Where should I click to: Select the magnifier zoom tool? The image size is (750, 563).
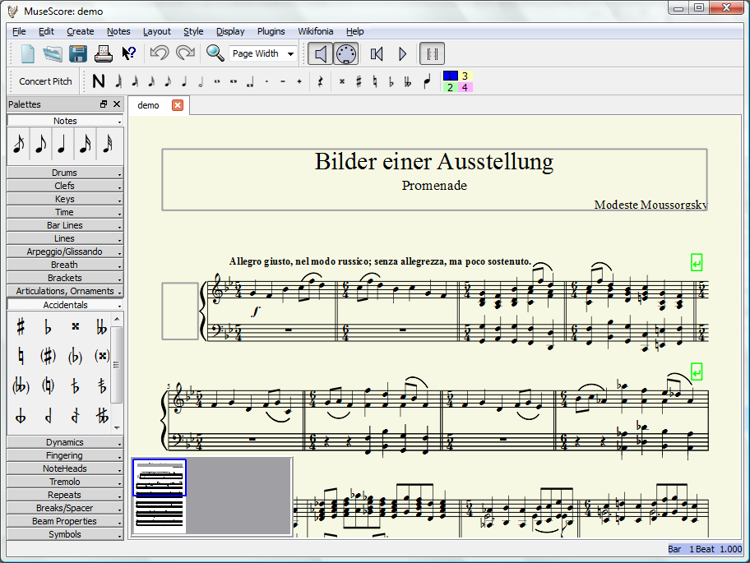coord(214,53)
